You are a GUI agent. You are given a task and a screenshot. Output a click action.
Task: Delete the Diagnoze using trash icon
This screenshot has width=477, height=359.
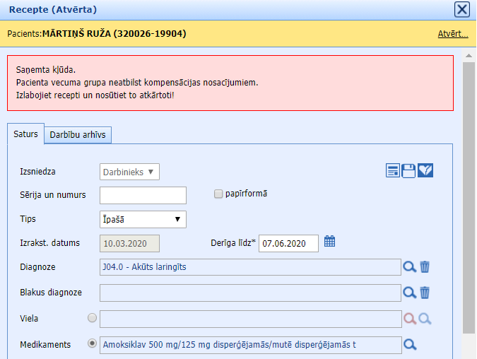[x=425, y=266]
